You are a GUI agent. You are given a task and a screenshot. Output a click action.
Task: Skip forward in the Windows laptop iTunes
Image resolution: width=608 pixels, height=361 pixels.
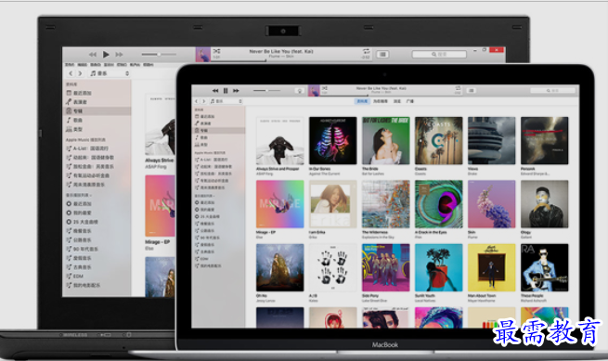tap(119, 55)
